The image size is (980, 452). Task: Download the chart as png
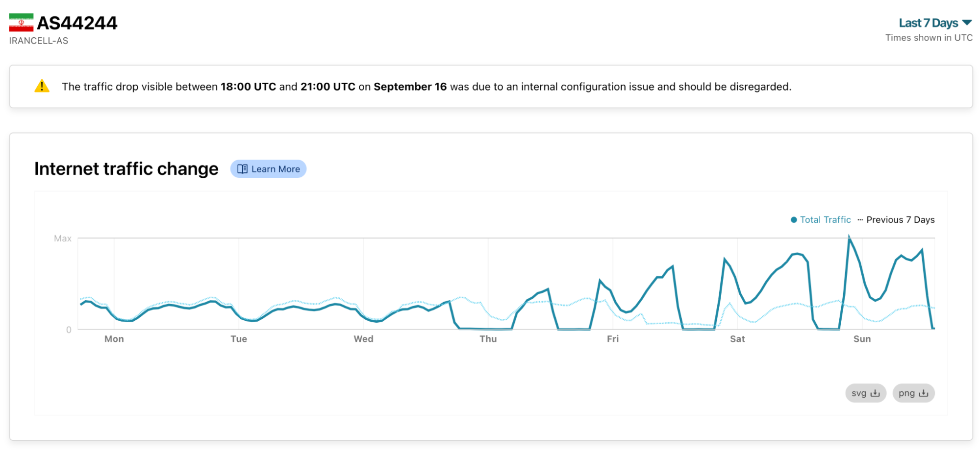coord(913,393)
